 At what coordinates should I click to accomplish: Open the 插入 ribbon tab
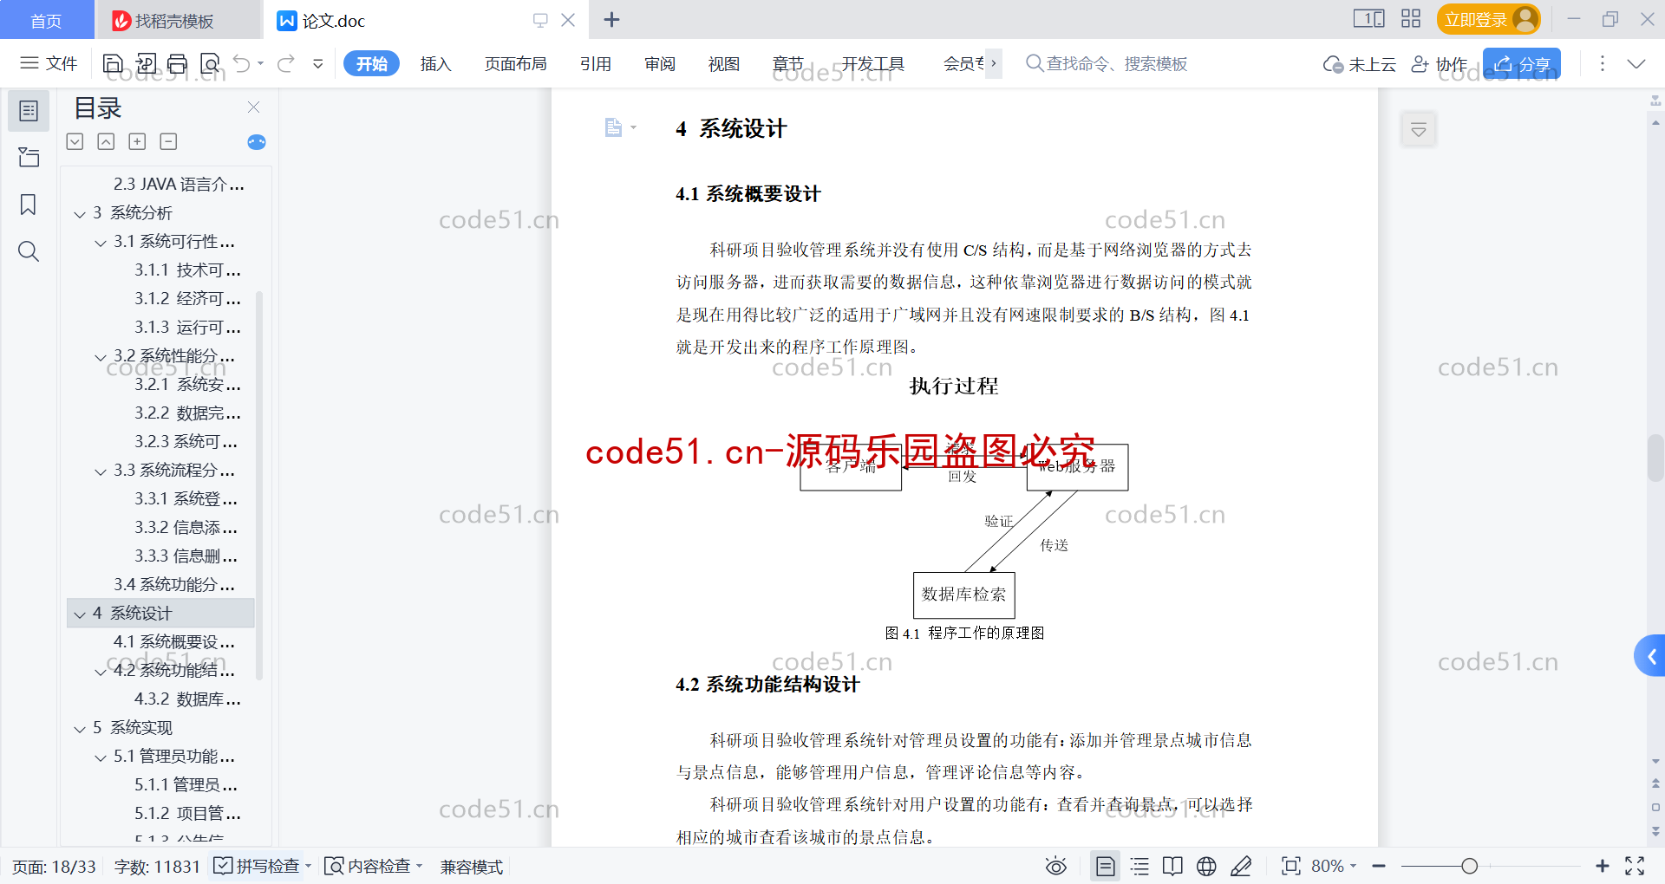pos(435,63)
